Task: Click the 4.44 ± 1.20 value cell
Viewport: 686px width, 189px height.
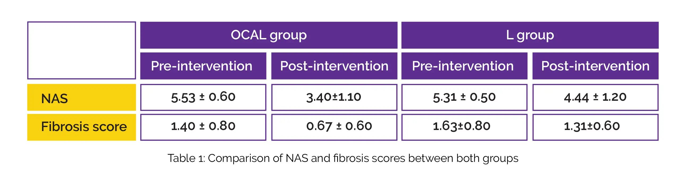Action: click(x=595, y=97)
